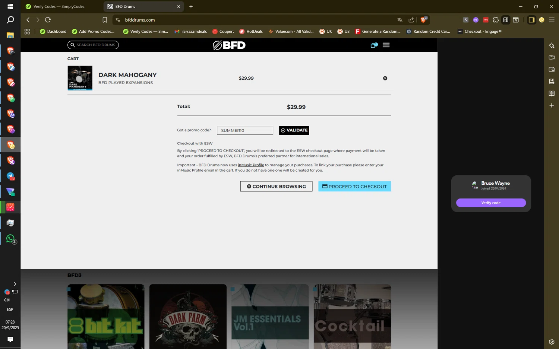Click the Search BFD Drums field
559x349 pixels.
click(93, 45)
